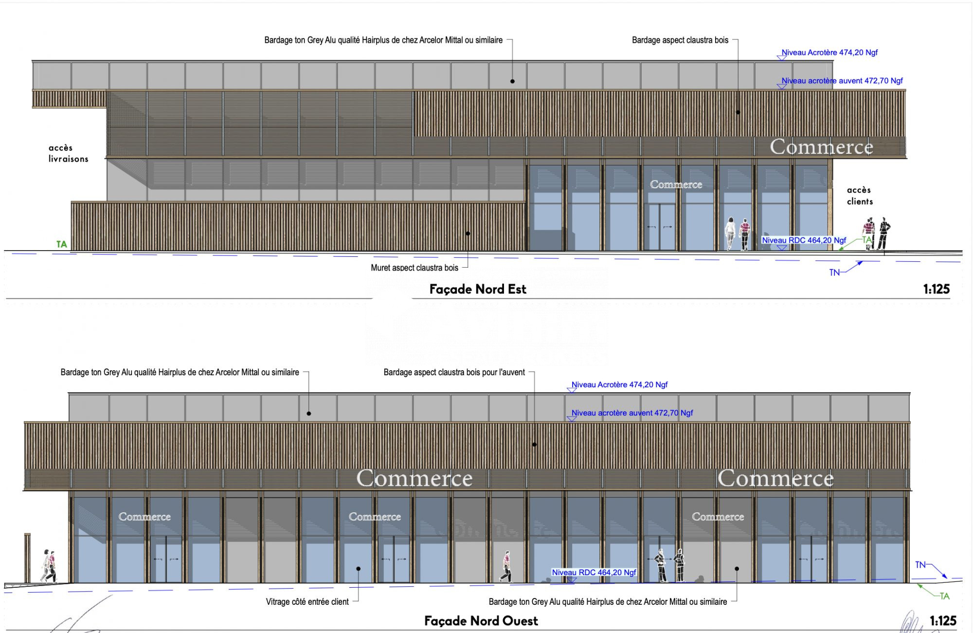Click the lone walking person in Nord Ouest facade

(506, 567)
